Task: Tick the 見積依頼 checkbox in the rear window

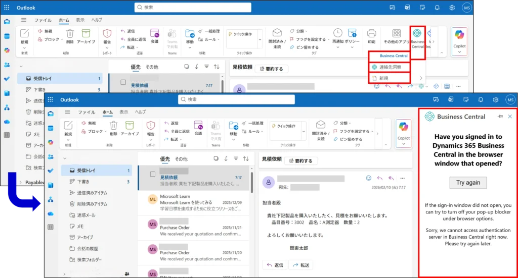Action: 123,82
